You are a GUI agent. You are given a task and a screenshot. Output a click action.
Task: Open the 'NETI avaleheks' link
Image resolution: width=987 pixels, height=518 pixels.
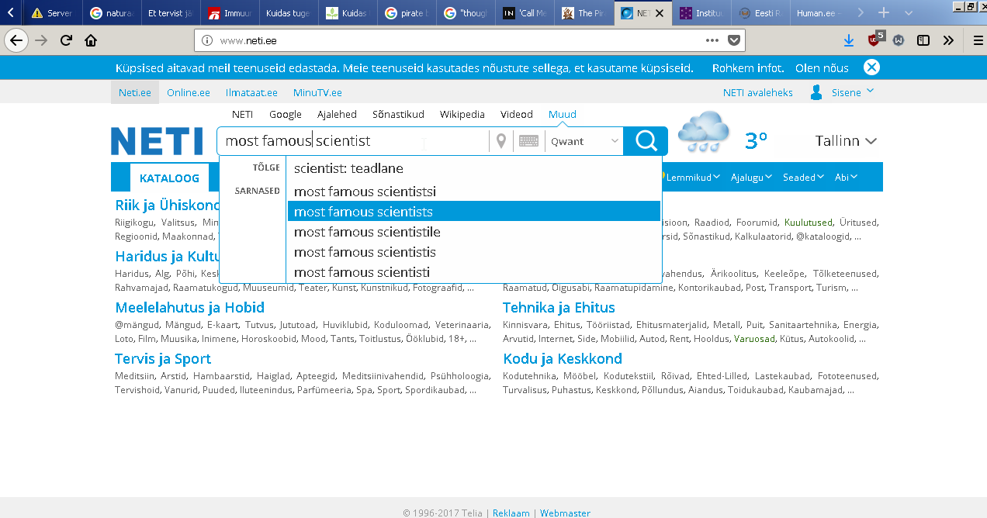click(758, 92)
